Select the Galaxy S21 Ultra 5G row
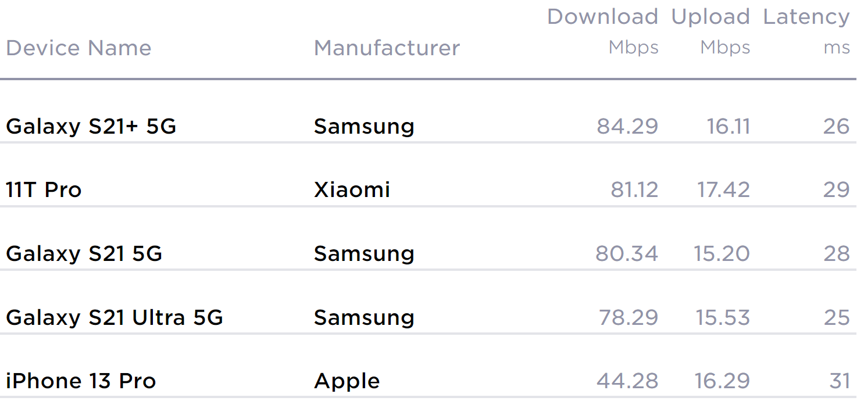 pyautogui.click(x=115, y=317)
